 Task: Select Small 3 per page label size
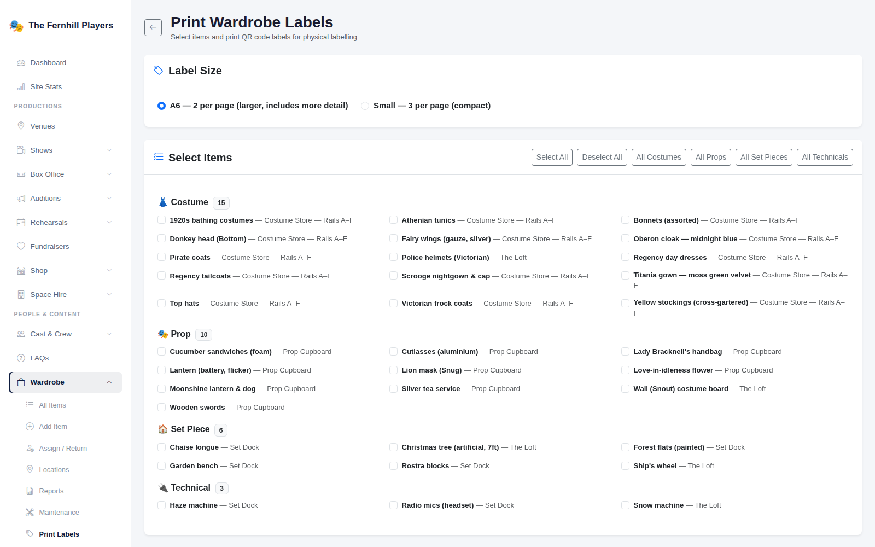[x=365, y=106]
